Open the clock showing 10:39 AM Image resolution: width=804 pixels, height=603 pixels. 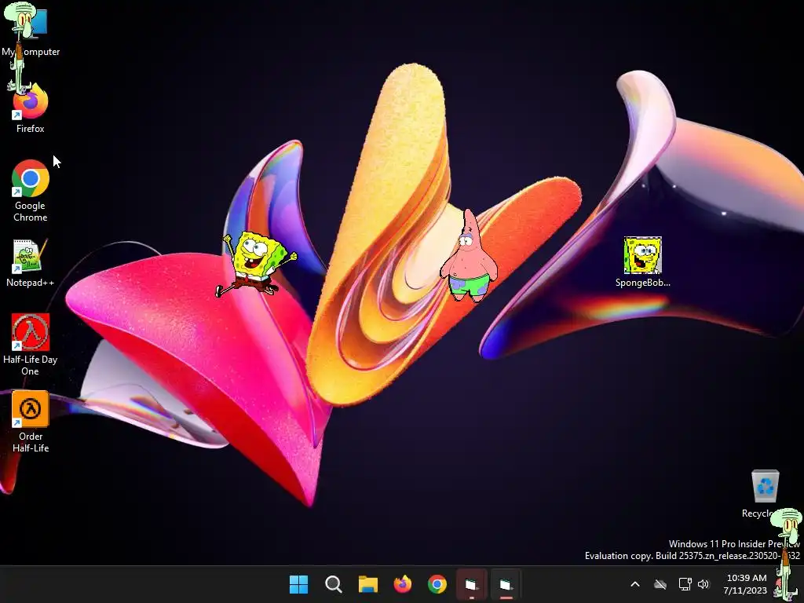coord(746,584)
